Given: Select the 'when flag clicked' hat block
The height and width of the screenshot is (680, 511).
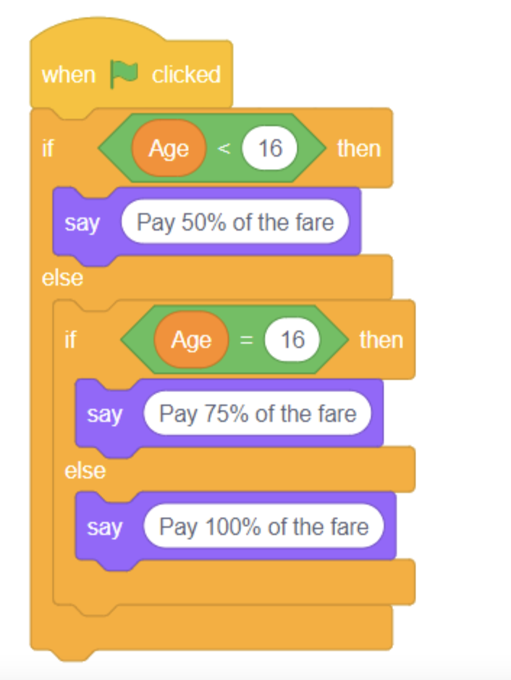Looking at the screenshot, I should tap(68, 75).
